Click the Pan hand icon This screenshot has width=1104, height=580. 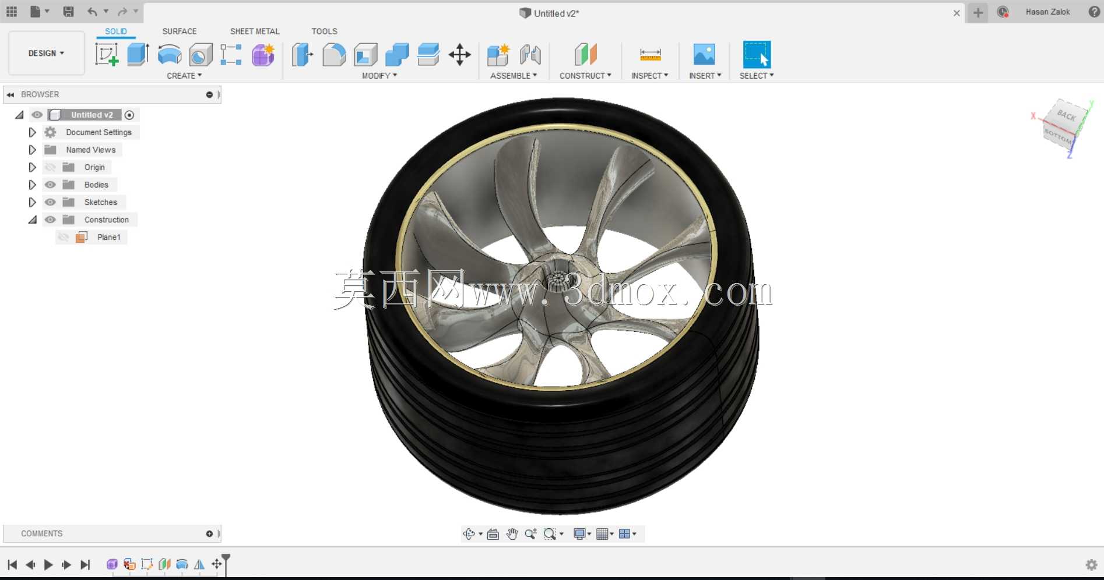coord(512,534)
